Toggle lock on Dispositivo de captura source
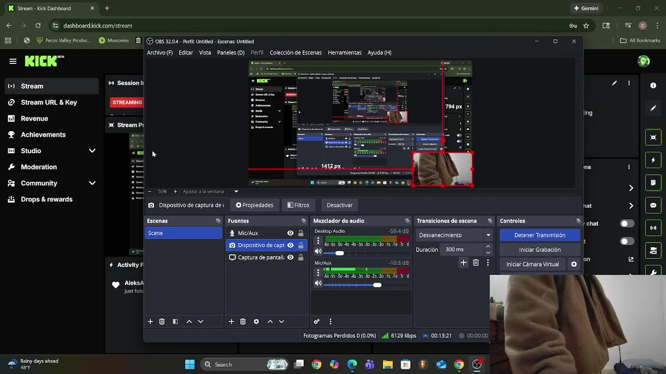This screenshot has width=666, height=374. 301,245
